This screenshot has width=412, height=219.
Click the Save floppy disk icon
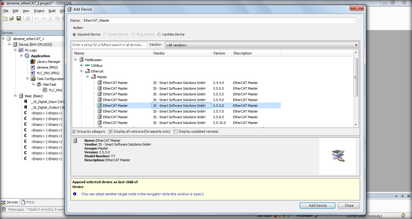point(19,18)
